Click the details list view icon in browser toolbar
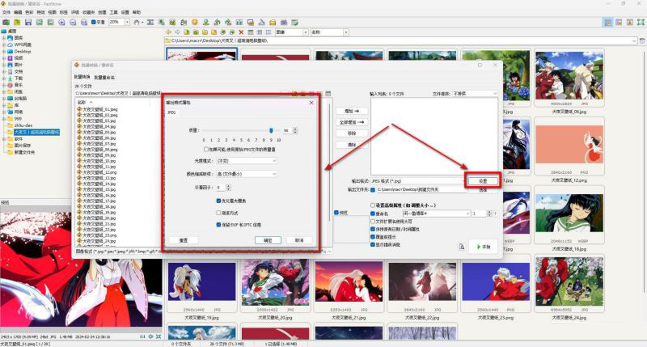Screen dimensions: 647x347 260,32
